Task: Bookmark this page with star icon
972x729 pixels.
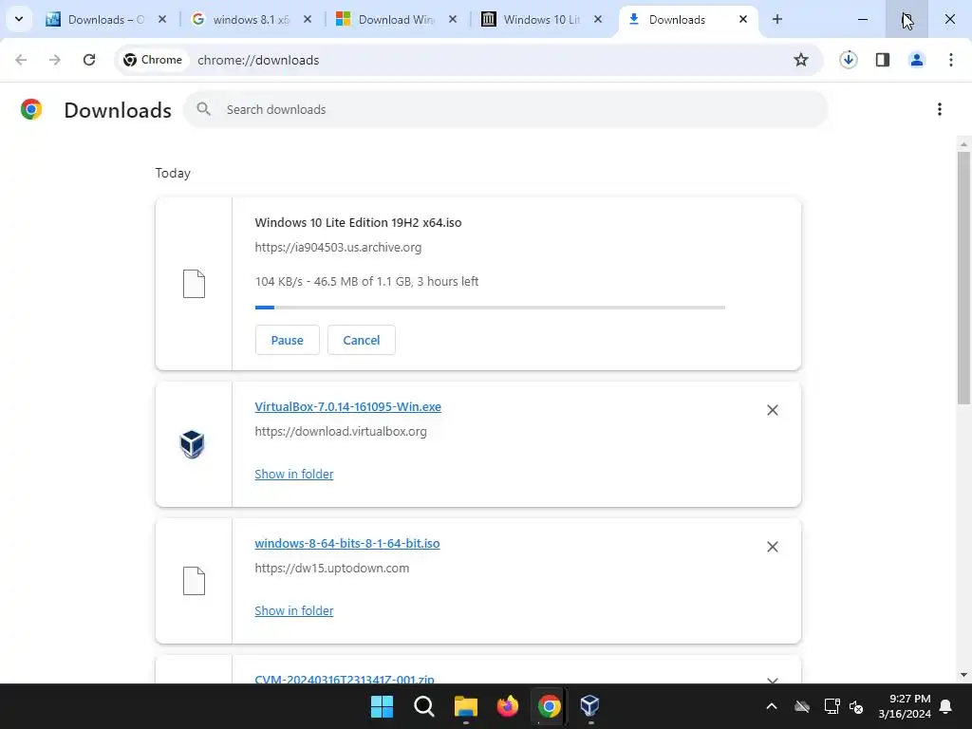Action: click(801, 60)
